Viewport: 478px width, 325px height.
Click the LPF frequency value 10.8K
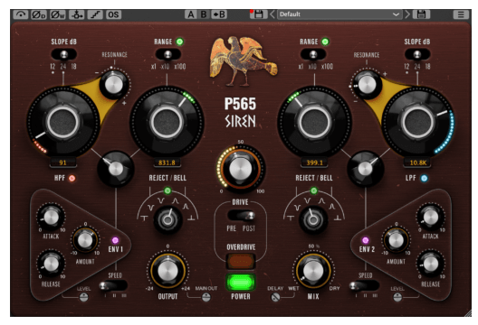pyautogui.click(x=417, y=162)
